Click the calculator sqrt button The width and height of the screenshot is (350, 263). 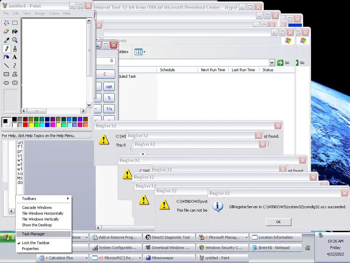tap(109, 87)
